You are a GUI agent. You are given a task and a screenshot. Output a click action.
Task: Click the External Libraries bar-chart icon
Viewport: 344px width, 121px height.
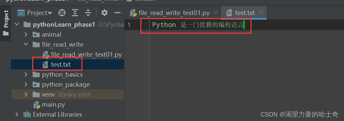click(x=27, y=114)
